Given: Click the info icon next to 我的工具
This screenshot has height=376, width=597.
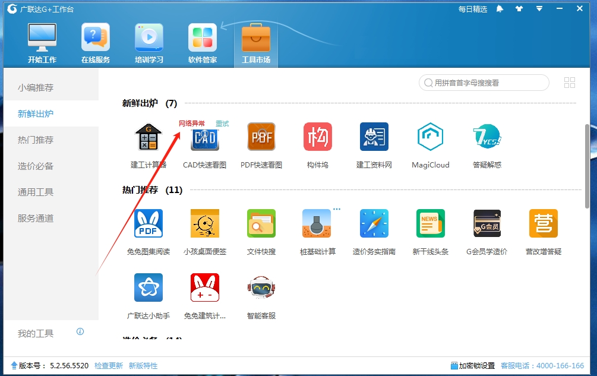Looking at the screenshot, I should [x=80, y=331].
